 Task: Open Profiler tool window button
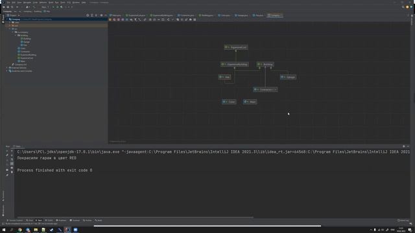point(87,220)
